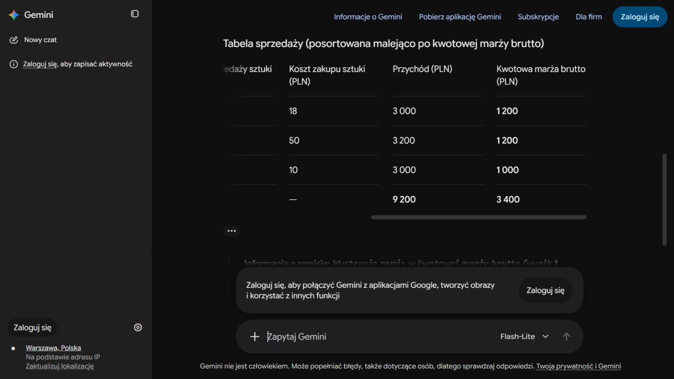Click the info icon beside activity sign-in notice

pos(14,64)
